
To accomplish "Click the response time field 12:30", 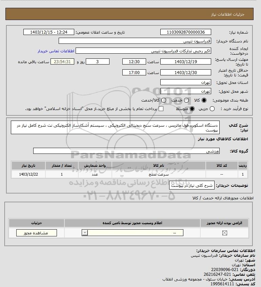I will click(134, 61).
